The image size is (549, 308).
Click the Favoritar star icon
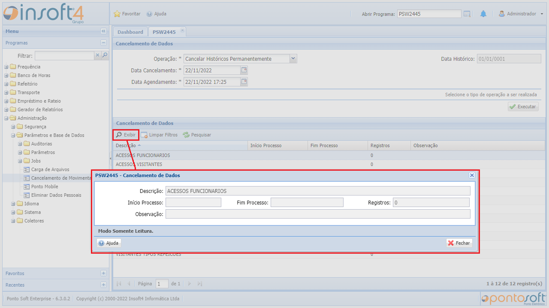coord(117,14)
